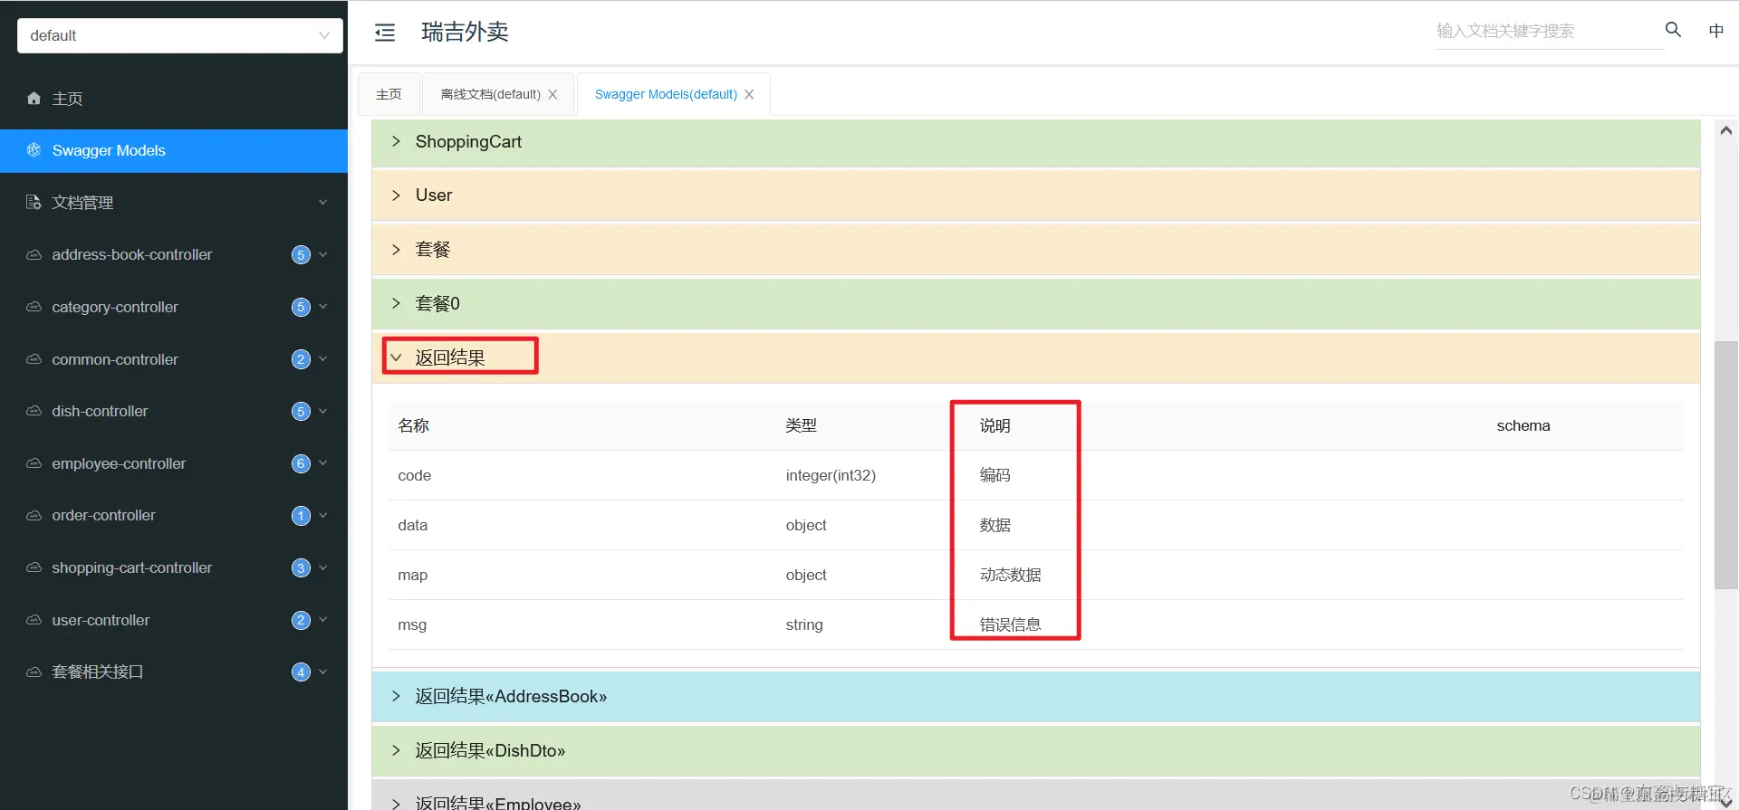
Task: Click the 套餐相关接口 count badge 4
Action: click(301, 672)
